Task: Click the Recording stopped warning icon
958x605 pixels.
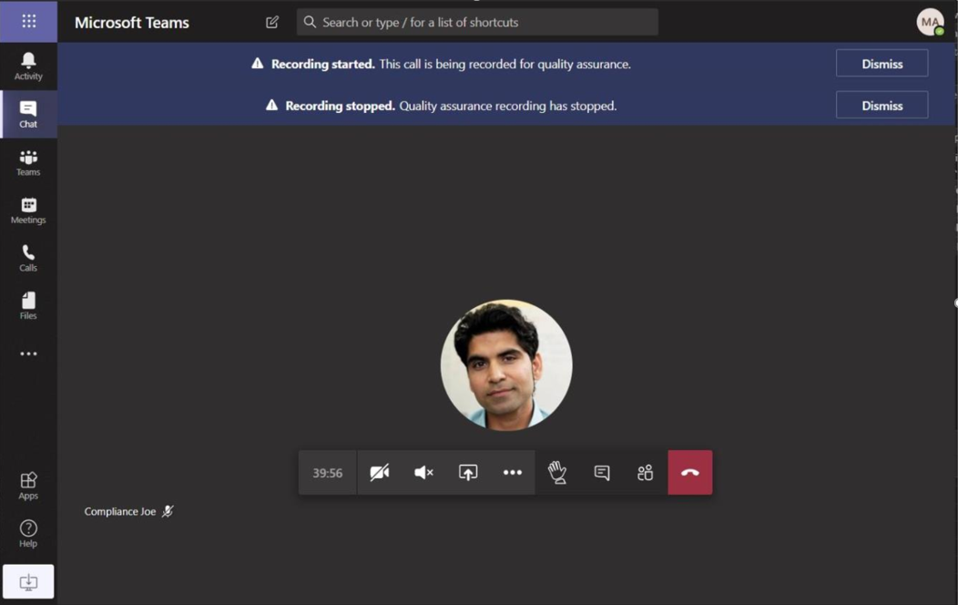Action: pyautogui.click(x=271, y=105)
